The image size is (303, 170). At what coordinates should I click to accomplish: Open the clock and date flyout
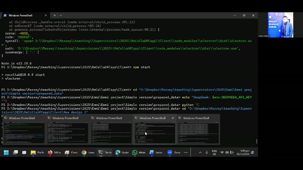(x=243, y=153)
